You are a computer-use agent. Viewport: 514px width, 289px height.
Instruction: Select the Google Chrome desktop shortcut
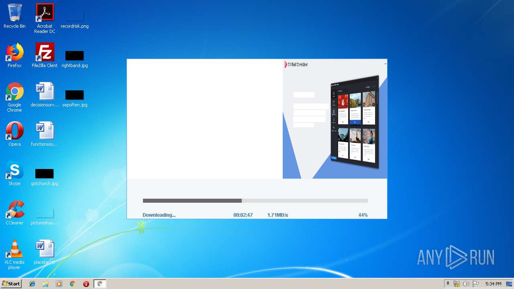point(14,97)
